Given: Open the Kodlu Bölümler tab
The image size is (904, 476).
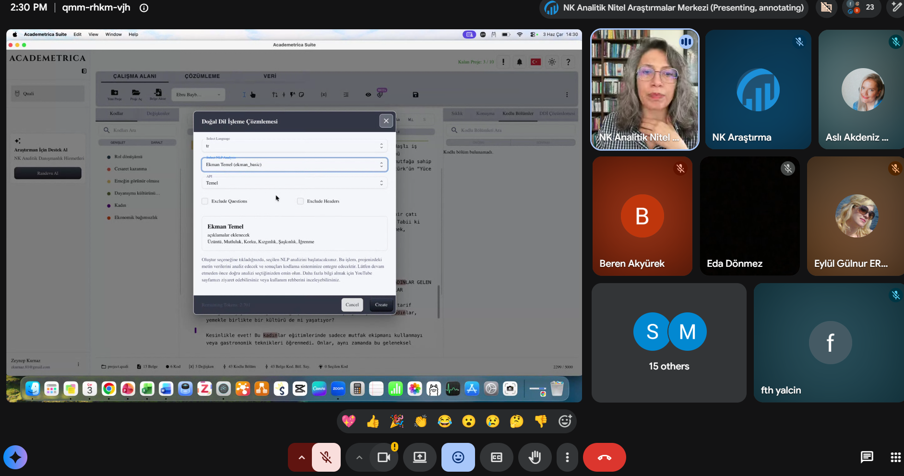Looking at the screenshot, I should coord(518,114).
